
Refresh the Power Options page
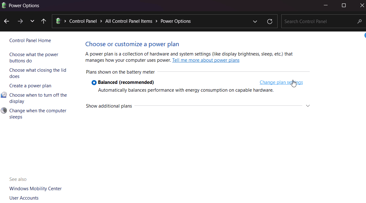pyautogui.click(x=270, y=22)
